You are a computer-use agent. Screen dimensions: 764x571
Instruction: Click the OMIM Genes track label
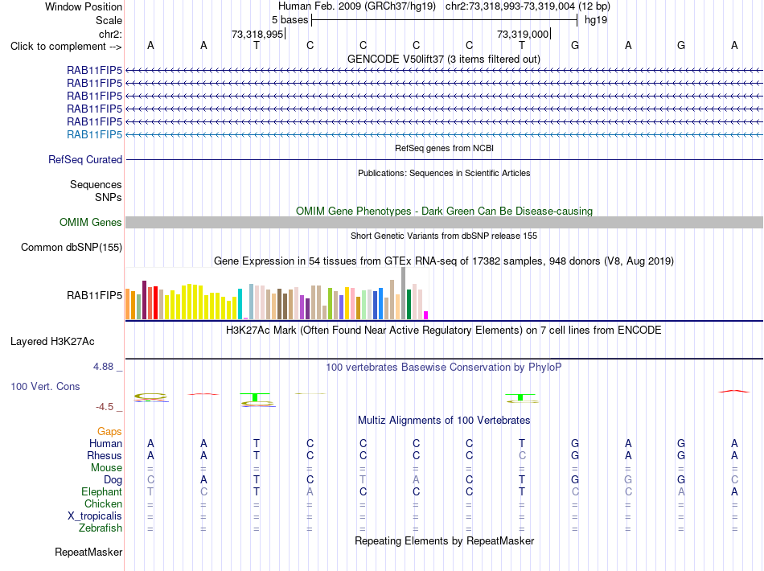click(91, 222)
